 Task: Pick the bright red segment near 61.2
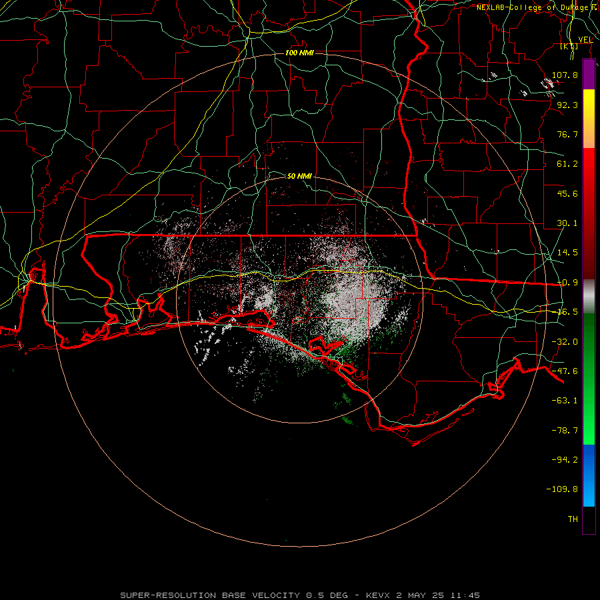(x=589, y=165)
